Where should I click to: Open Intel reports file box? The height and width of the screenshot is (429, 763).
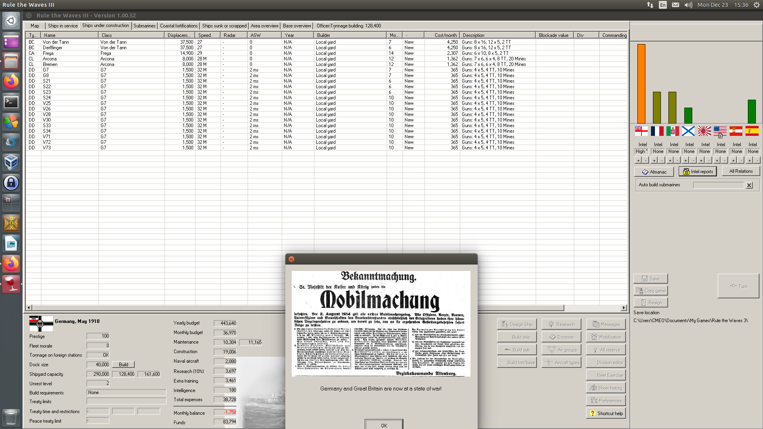point(697,172)
